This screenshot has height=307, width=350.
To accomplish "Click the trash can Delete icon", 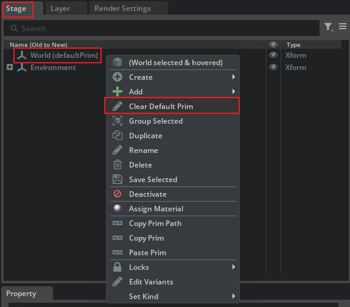I will pyautogui.click(x=117, y=165).
